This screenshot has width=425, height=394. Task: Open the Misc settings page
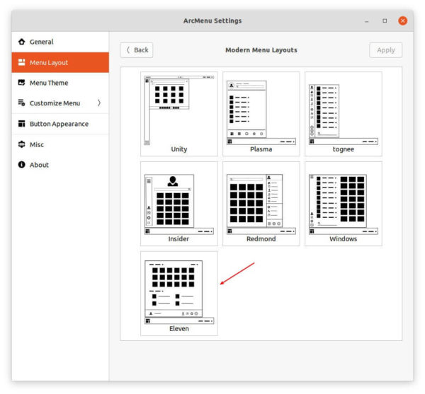(60, 144)
